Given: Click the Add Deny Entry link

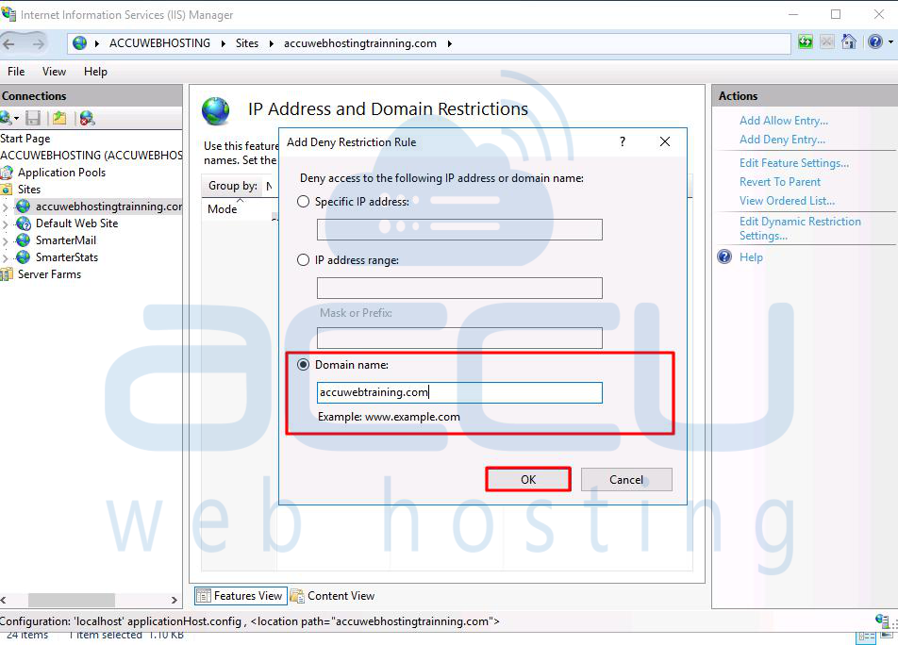Looking at the screenshot, I should click(x=782, y=140).
